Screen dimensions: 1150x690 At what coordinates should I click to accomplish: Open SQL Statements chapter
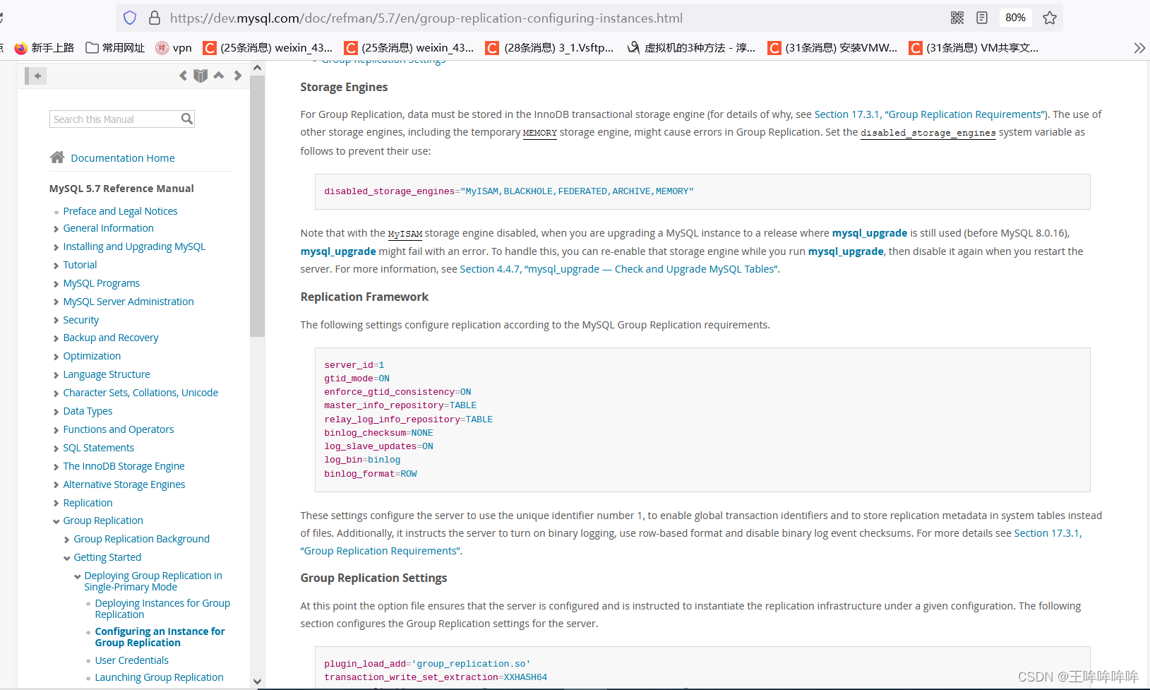click(x=98, y=448)
